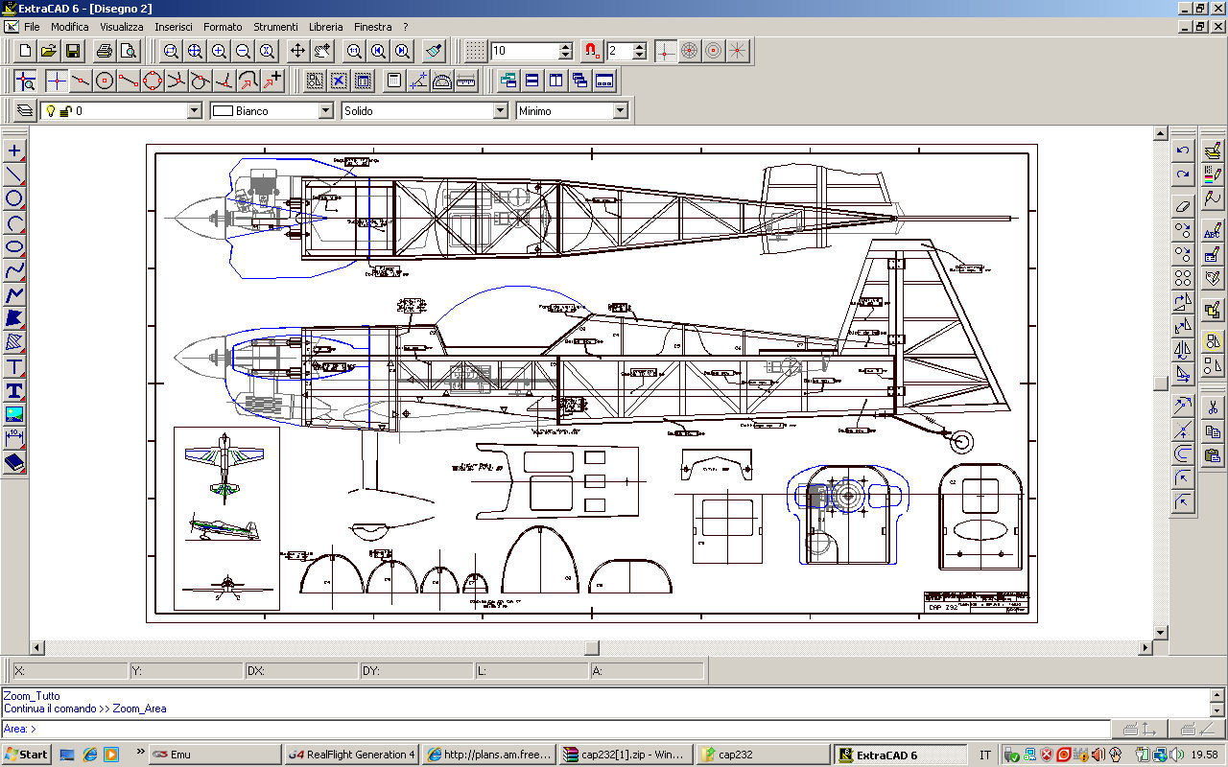Toggle the orthogonal crosshair cursor mode
1228x767 pixels.
coord(666,51)
